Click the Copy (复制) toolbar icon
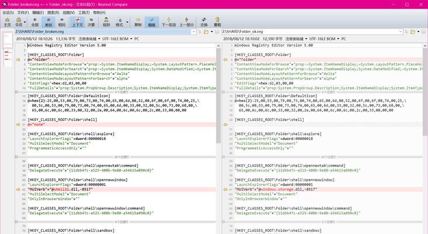Viewport: 428px width, 234px height. [x=138, y=22]
